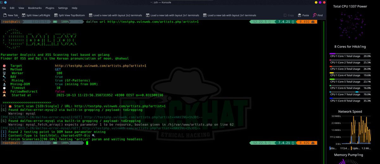Open the File menu

(x=3, y=8)
